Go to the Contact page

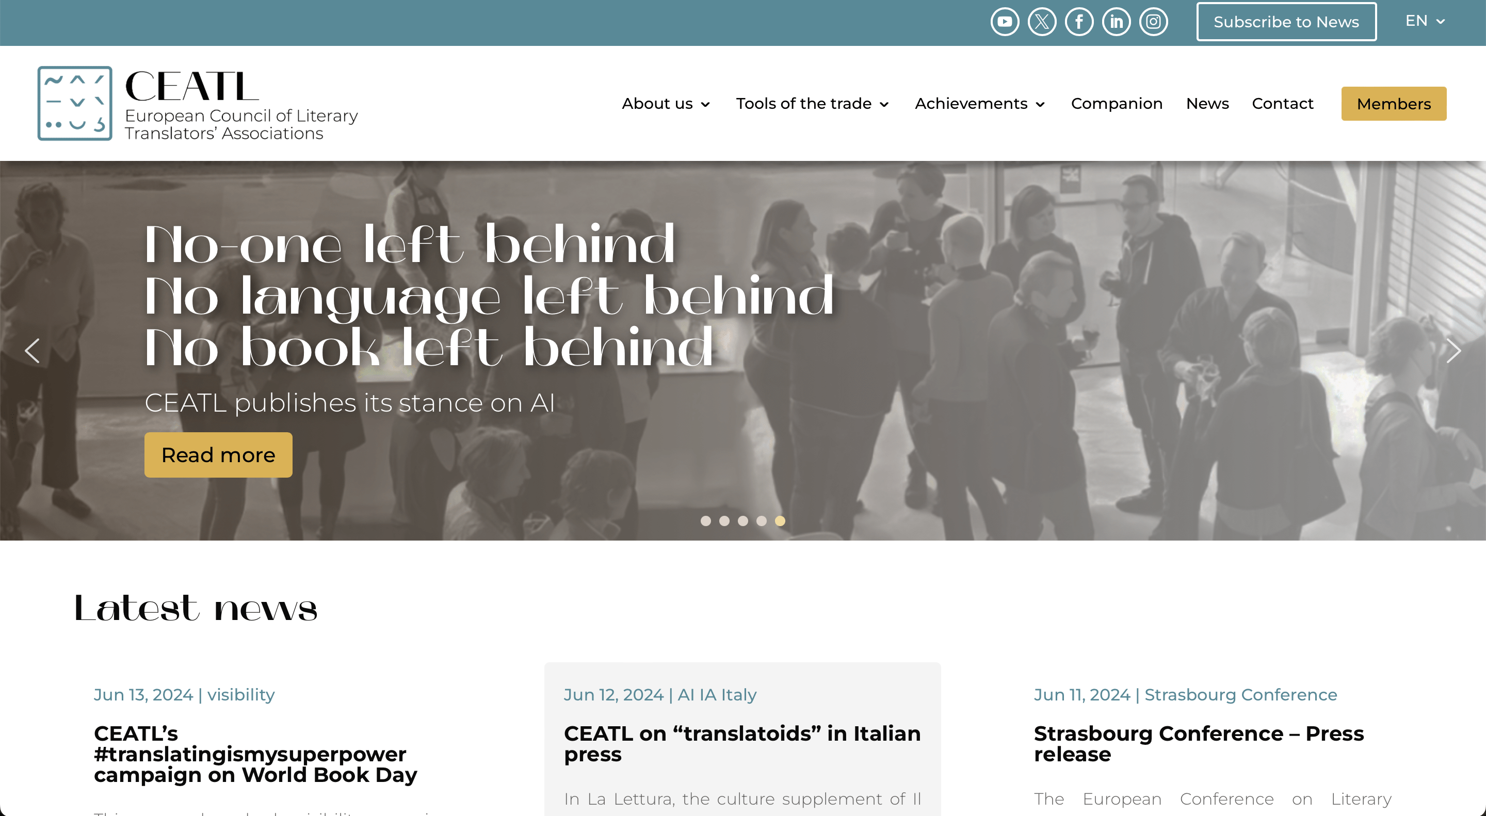[x=1282, y=104]
